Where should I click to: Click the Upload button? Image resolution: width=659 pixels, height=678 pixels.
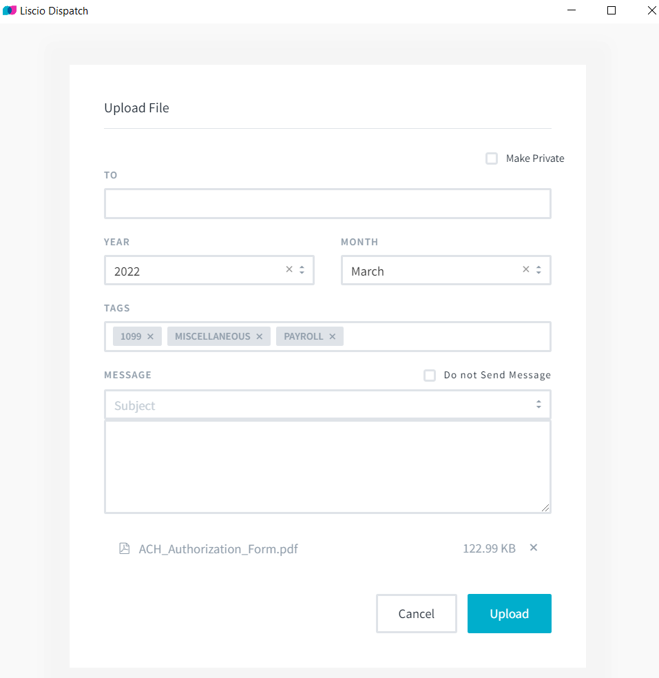[x=510, y=613]
